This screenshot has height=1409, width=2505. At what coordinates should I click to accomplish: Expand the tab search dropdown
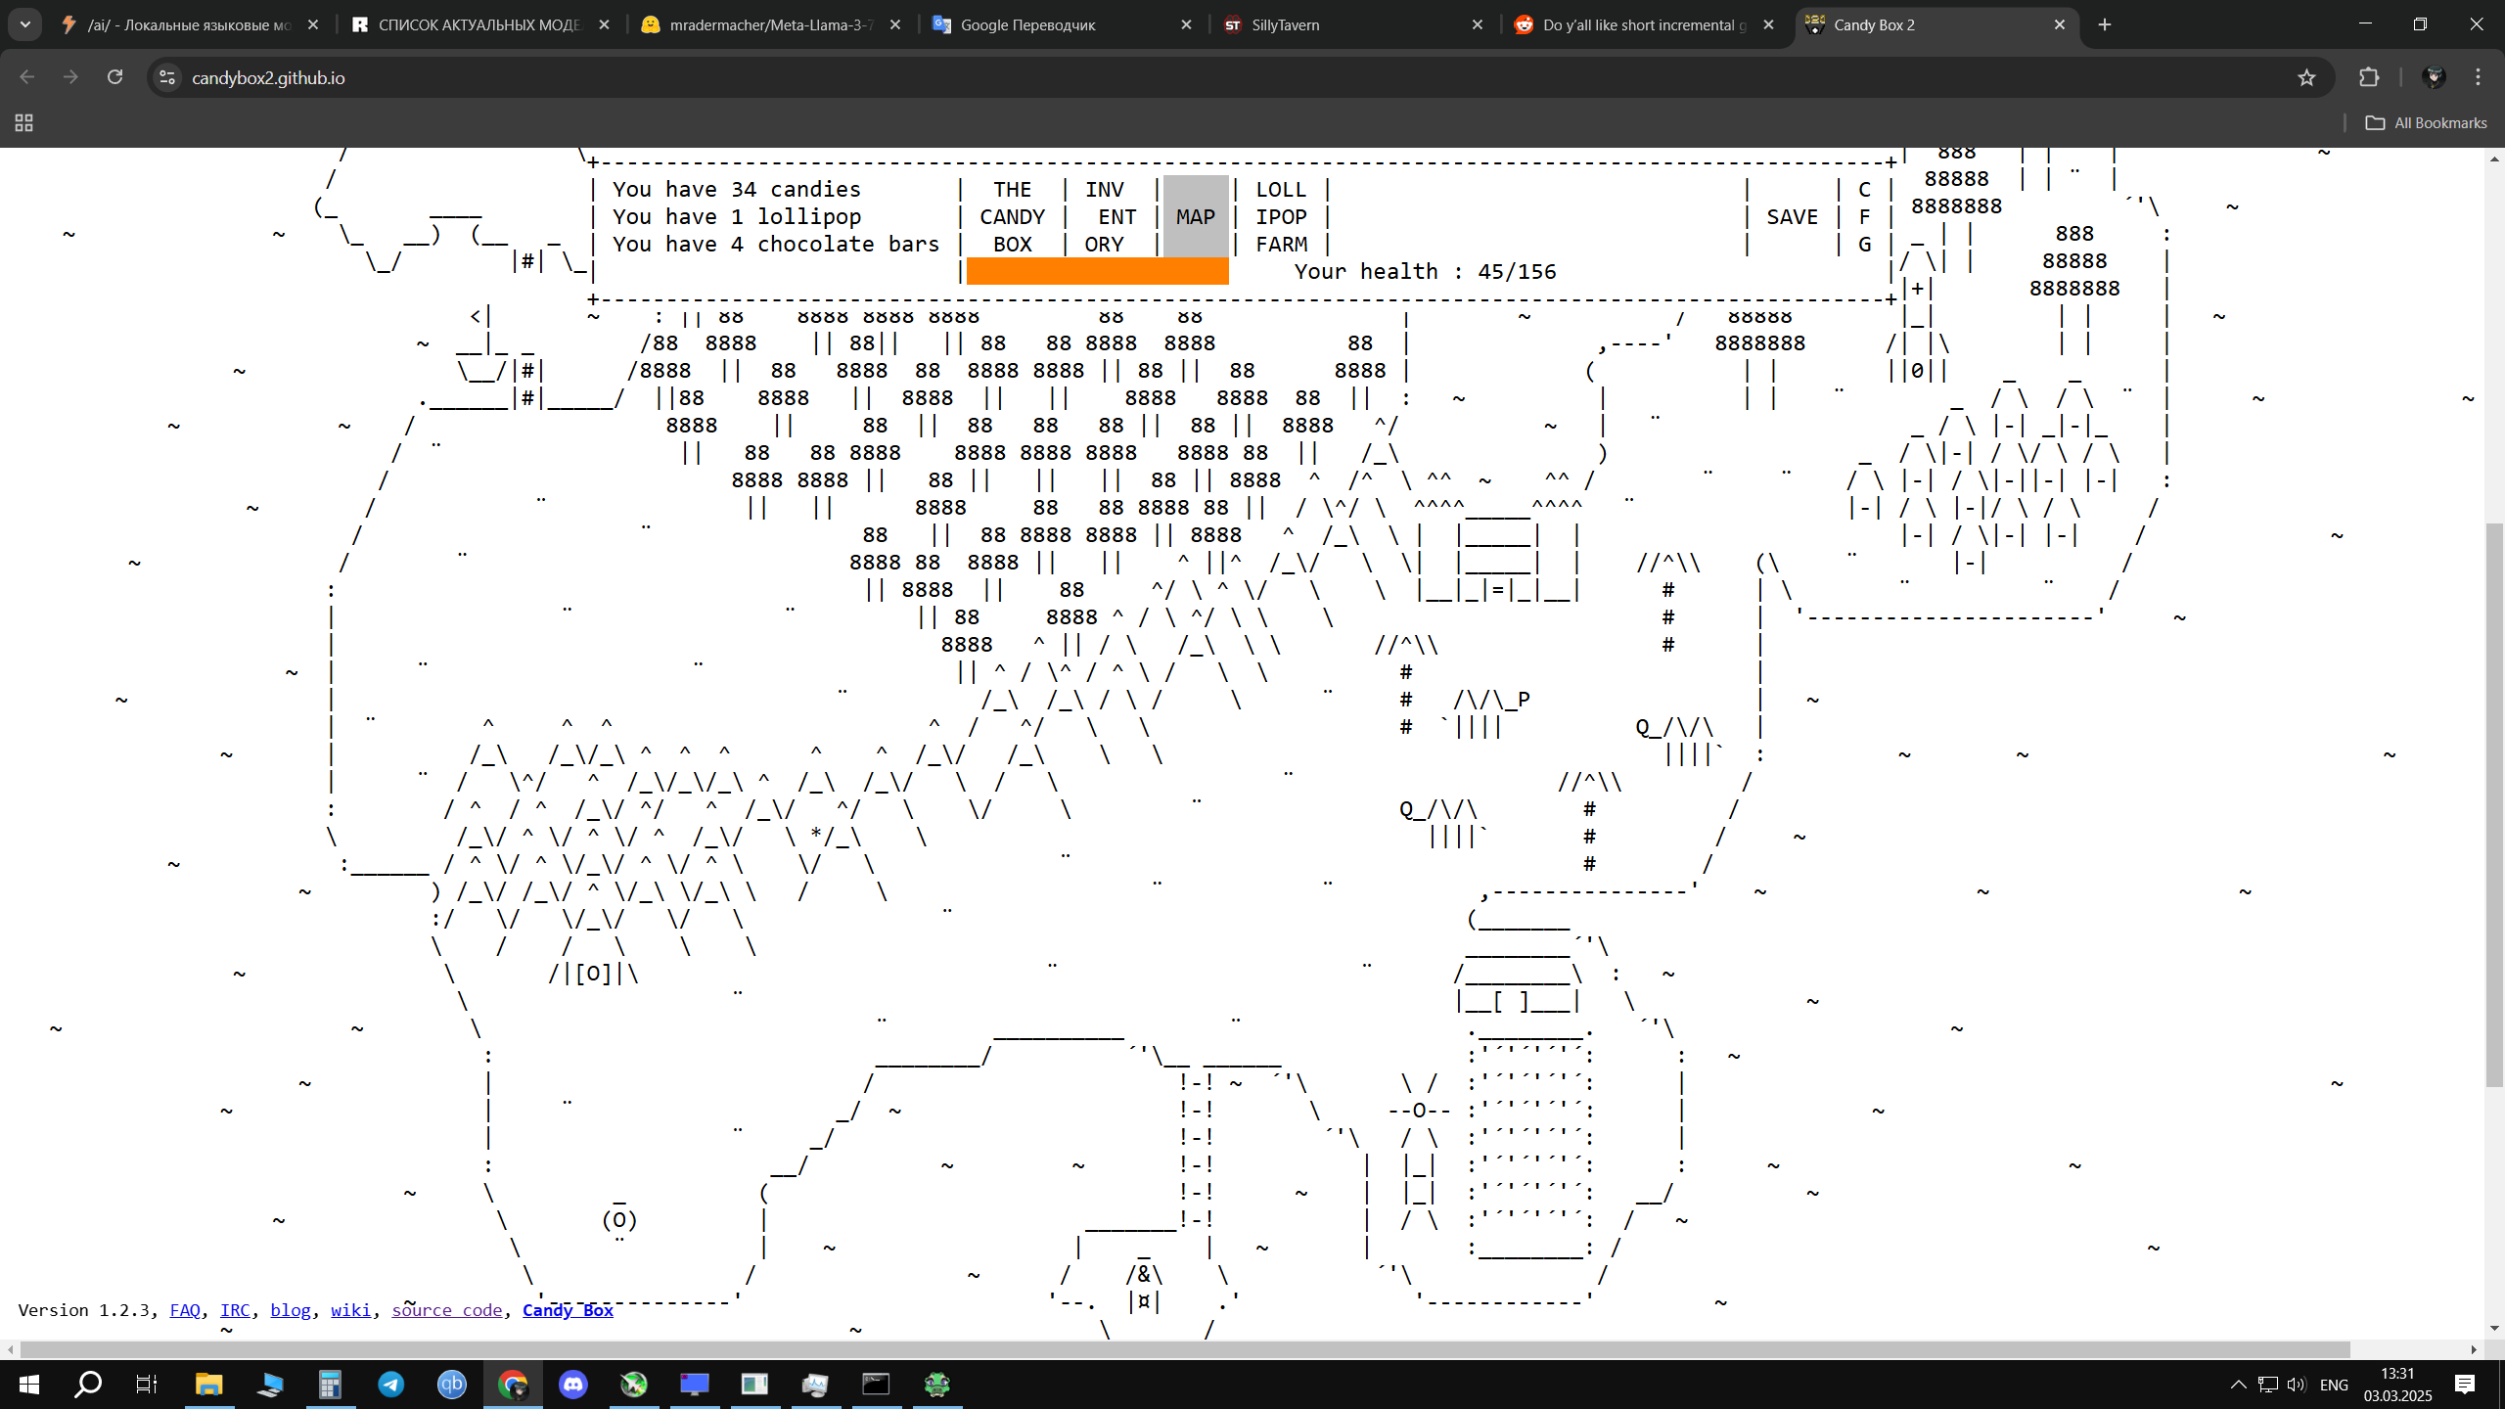[x=25, y=24]
